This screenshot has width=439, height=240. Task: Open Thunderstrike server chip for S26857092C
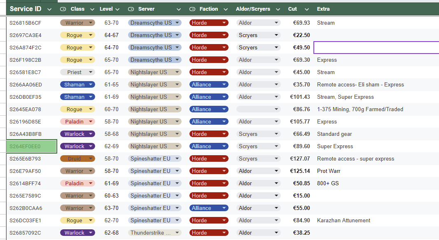155,233
